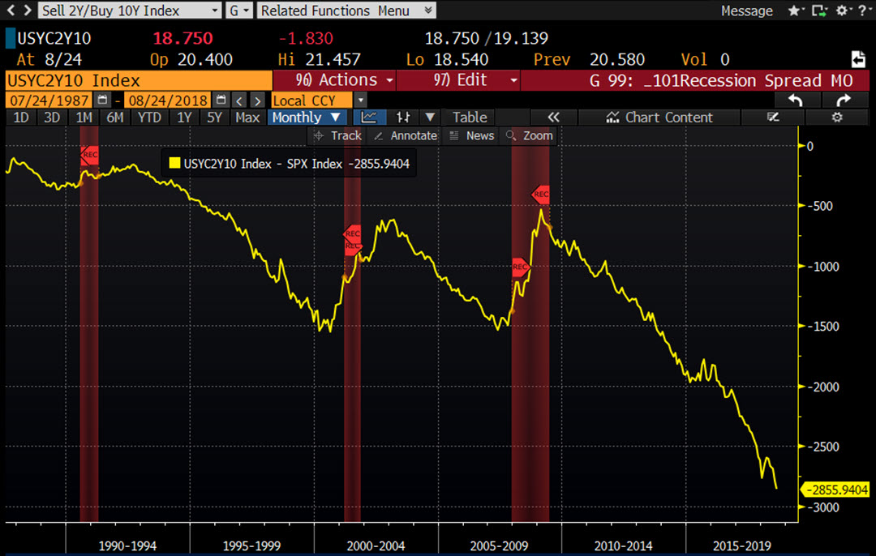
Task: Open the start date calendar picker
Action: point(102,100)
